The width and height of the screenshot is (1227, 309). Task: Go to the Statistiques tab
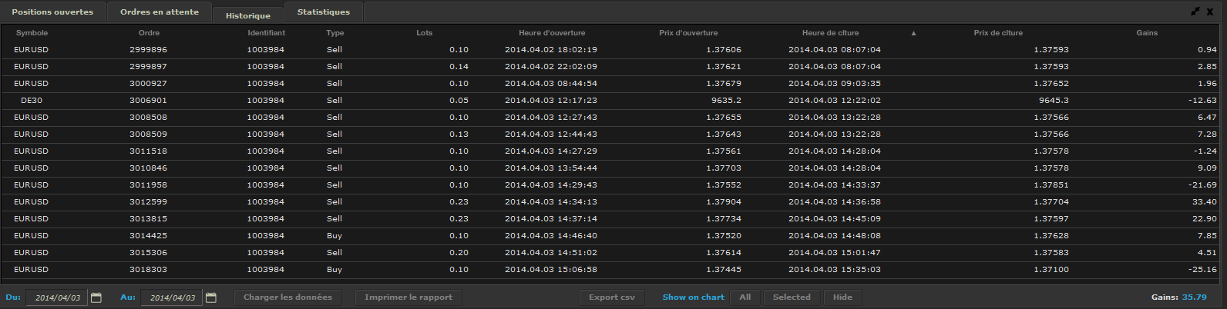[324, 12]
